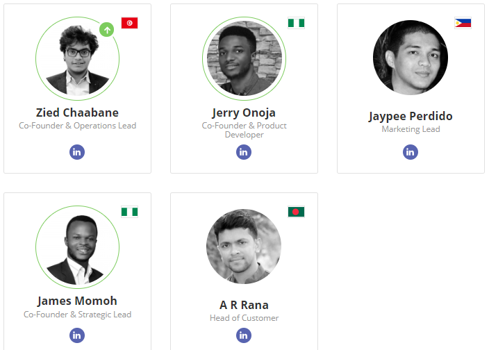Select A R Rana's profile photo
The width and height of the screenshot is (489, 350).
[244, 247]
